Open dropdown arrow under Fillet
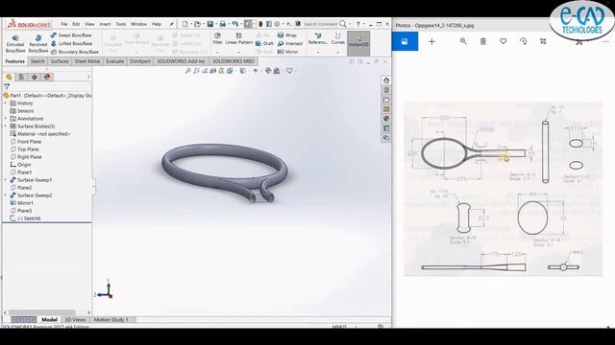This screenshot has height=345, width=615. 217,52
